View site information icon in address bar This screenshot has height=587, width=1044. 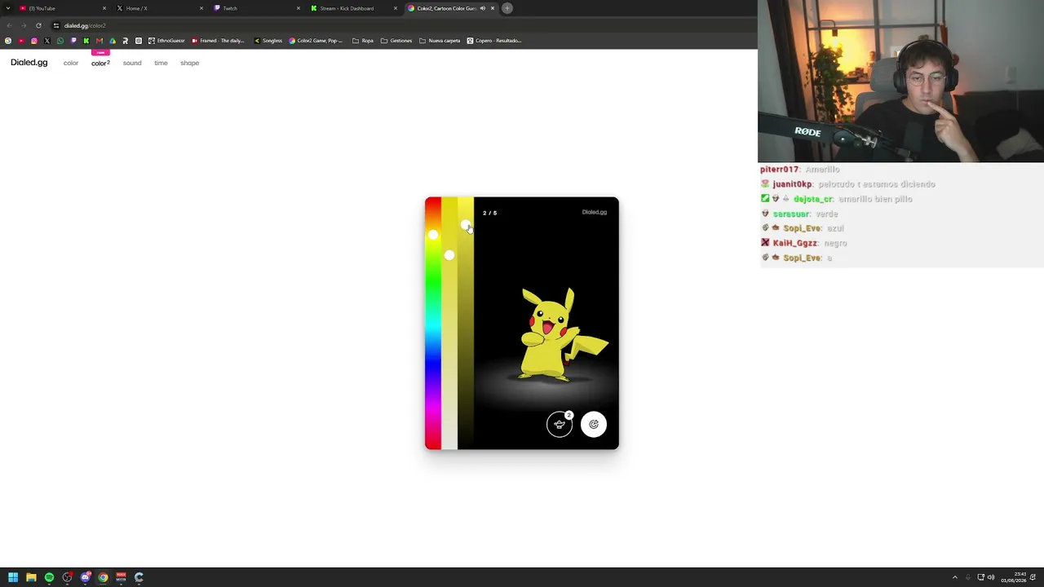pos(56,25)
